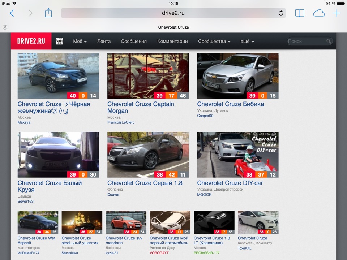Focus the Поиск search field

click(x=310, y=41)
